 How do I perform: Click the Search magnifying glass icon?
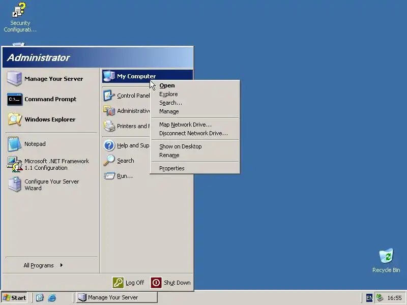coord(109,161)
